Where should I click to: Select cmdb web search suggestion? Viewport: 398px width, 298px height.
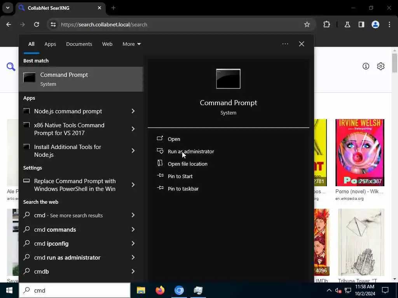(x=41, y=271)
